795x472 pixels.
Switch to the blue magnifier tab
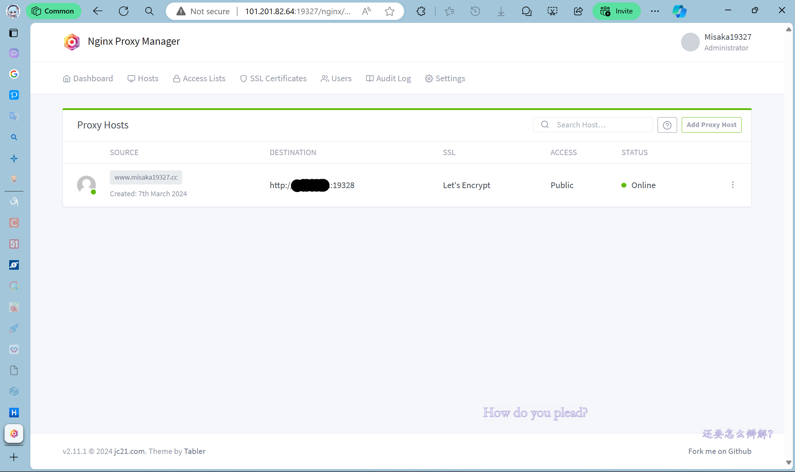pyautogui.click(x=14, y=137)
